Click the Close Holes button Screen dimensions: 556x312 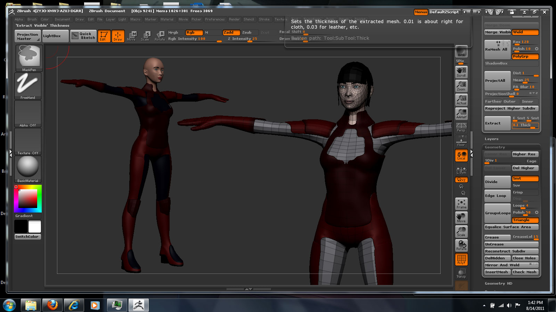pos(525,258)
